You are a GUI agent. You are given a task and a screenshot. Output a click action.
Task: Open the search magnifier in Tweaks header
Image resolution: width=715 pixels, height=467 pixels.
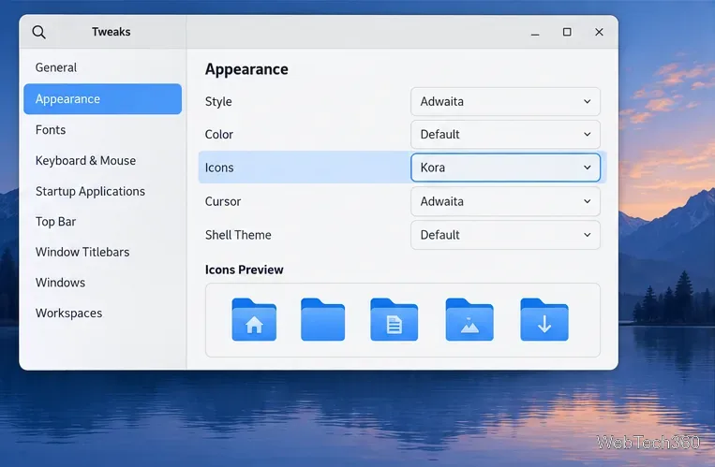pyautogui.click(x=38, y=32)
